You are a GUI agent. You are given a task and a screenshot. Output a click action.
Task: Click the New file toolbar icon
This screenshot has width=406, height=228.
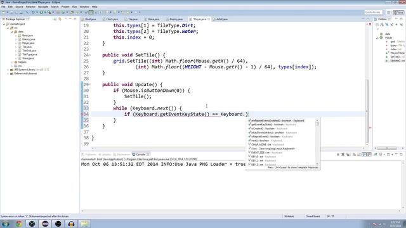click(4, 13)
